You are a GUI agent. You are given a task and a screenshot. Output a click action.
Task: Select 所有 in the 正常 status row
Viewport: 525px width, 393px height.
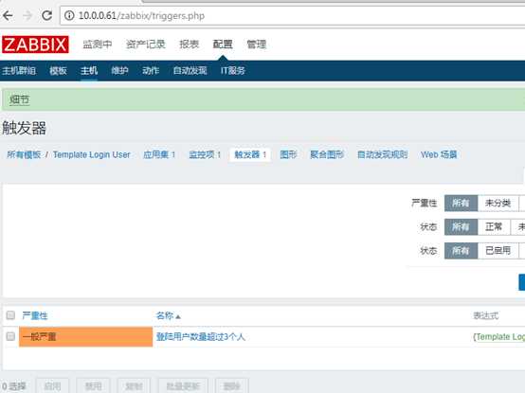click(x=461, y=227)
